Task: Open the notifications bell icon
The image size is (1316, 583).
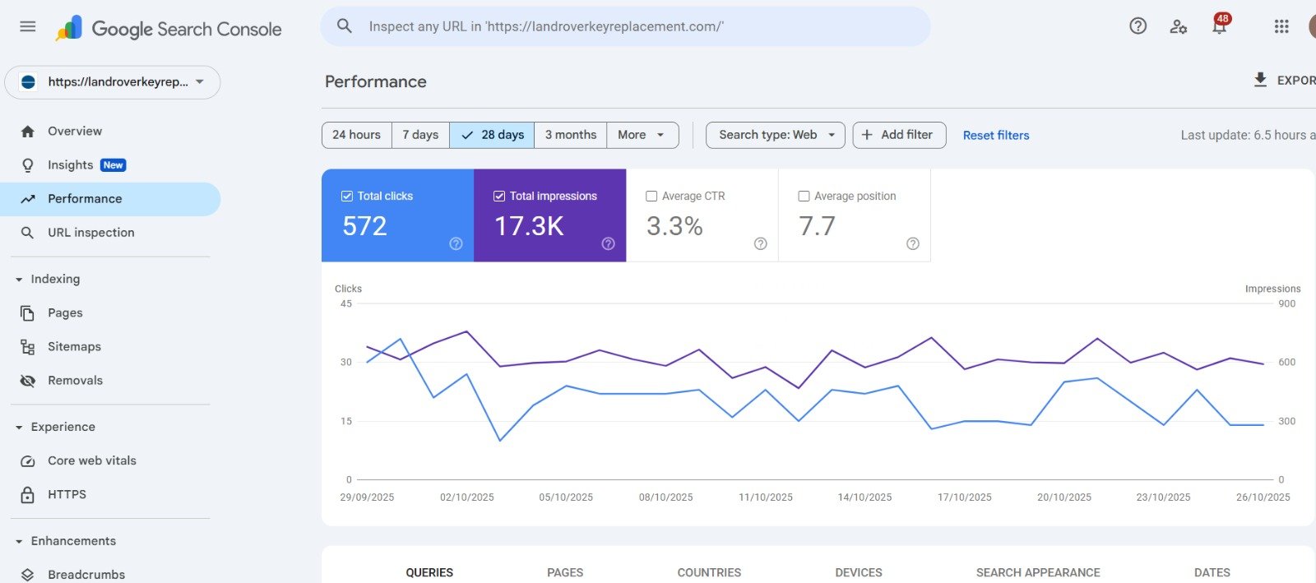Action: 1219,27
